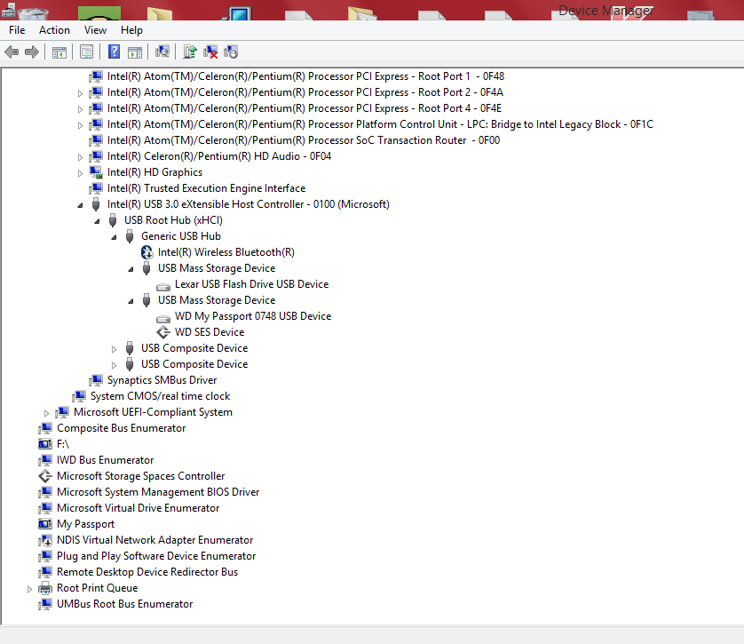
Task: Open the Help menu
Action: pos(131,30)
